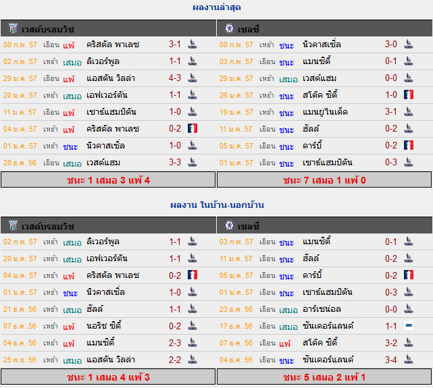Click the date 21 ธ.ค. 56
Screen dimensions: 433x388
point(20,310)
